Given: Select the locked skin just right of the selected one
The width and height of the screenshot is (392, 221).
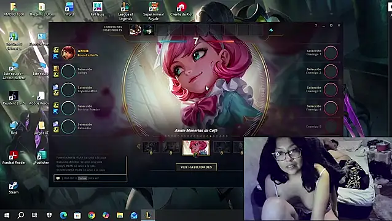Looking at the screenshot, I should tap(222, 147).
